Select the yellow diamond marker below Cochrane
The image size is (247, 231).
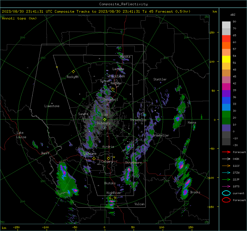coord(94,159)
